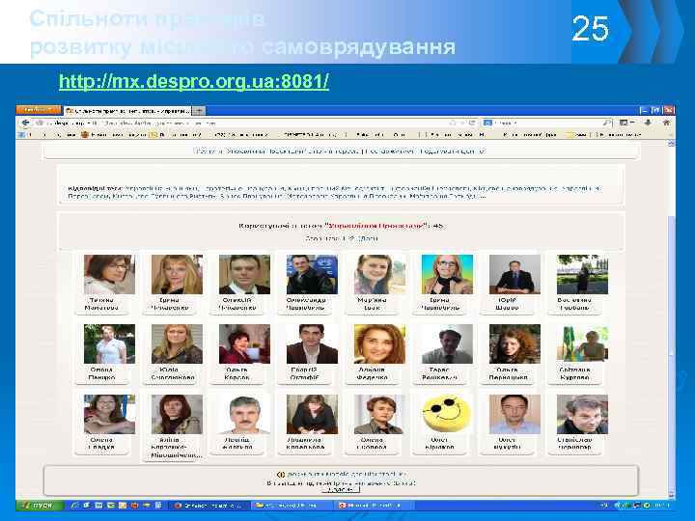Select the active Firefox page tab
Screen dimensions: 695x521
pos(127,110)
